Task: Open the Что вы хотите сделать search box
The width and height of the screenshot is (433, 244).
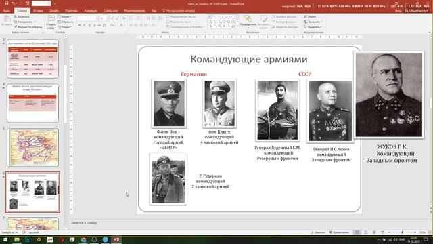Action: (179, 11)
